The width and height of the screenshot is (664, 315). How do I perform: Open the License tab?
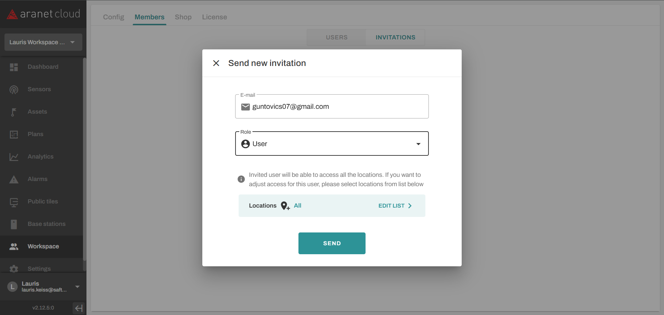(x=214, y=17)
